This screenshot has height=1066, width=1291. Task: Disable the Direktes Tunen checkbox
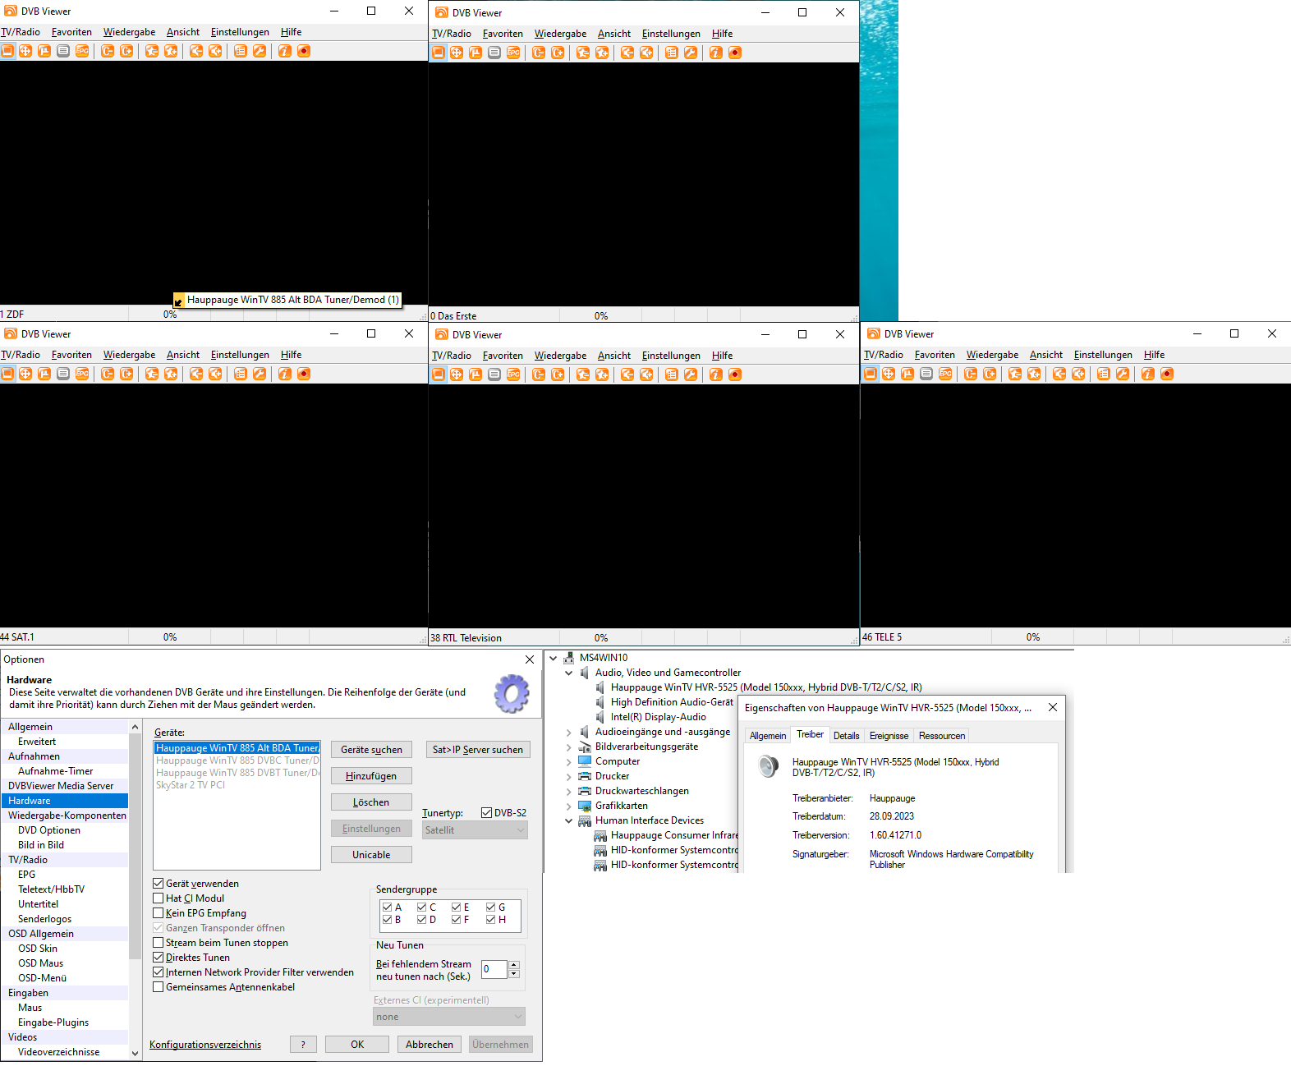tap(159, 958)
